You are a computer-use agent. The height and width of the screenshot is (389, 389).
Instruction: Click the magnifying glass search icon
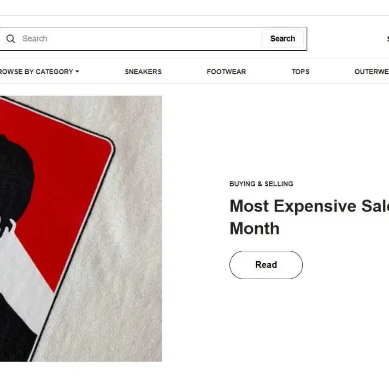click(11, 39)
